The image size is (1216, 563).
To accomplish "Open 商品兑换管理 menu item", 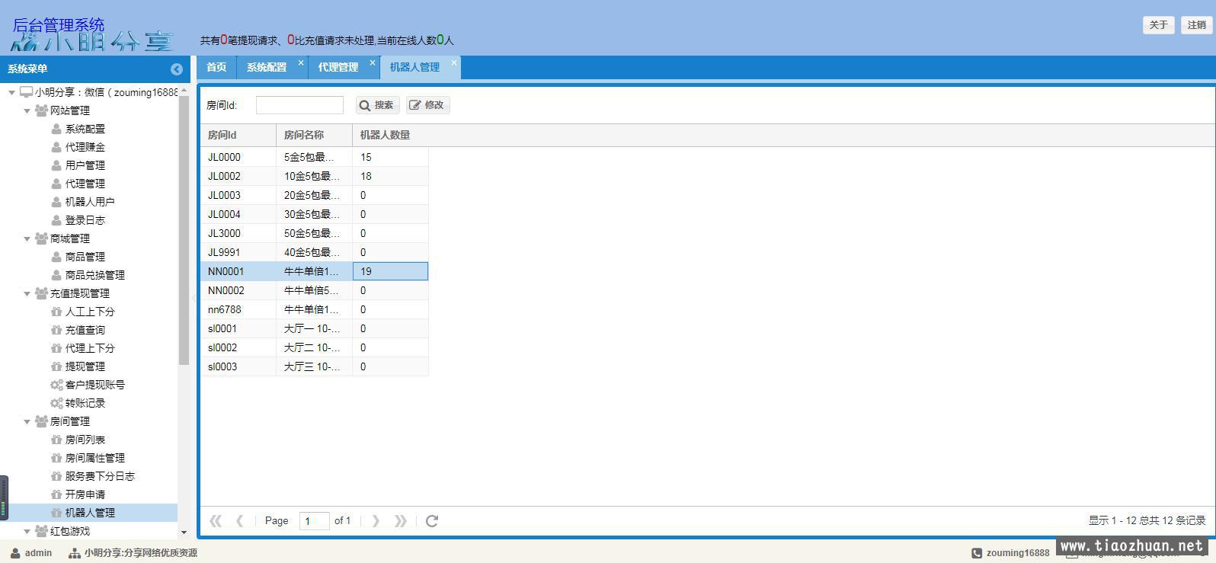I will coord(95,275).
